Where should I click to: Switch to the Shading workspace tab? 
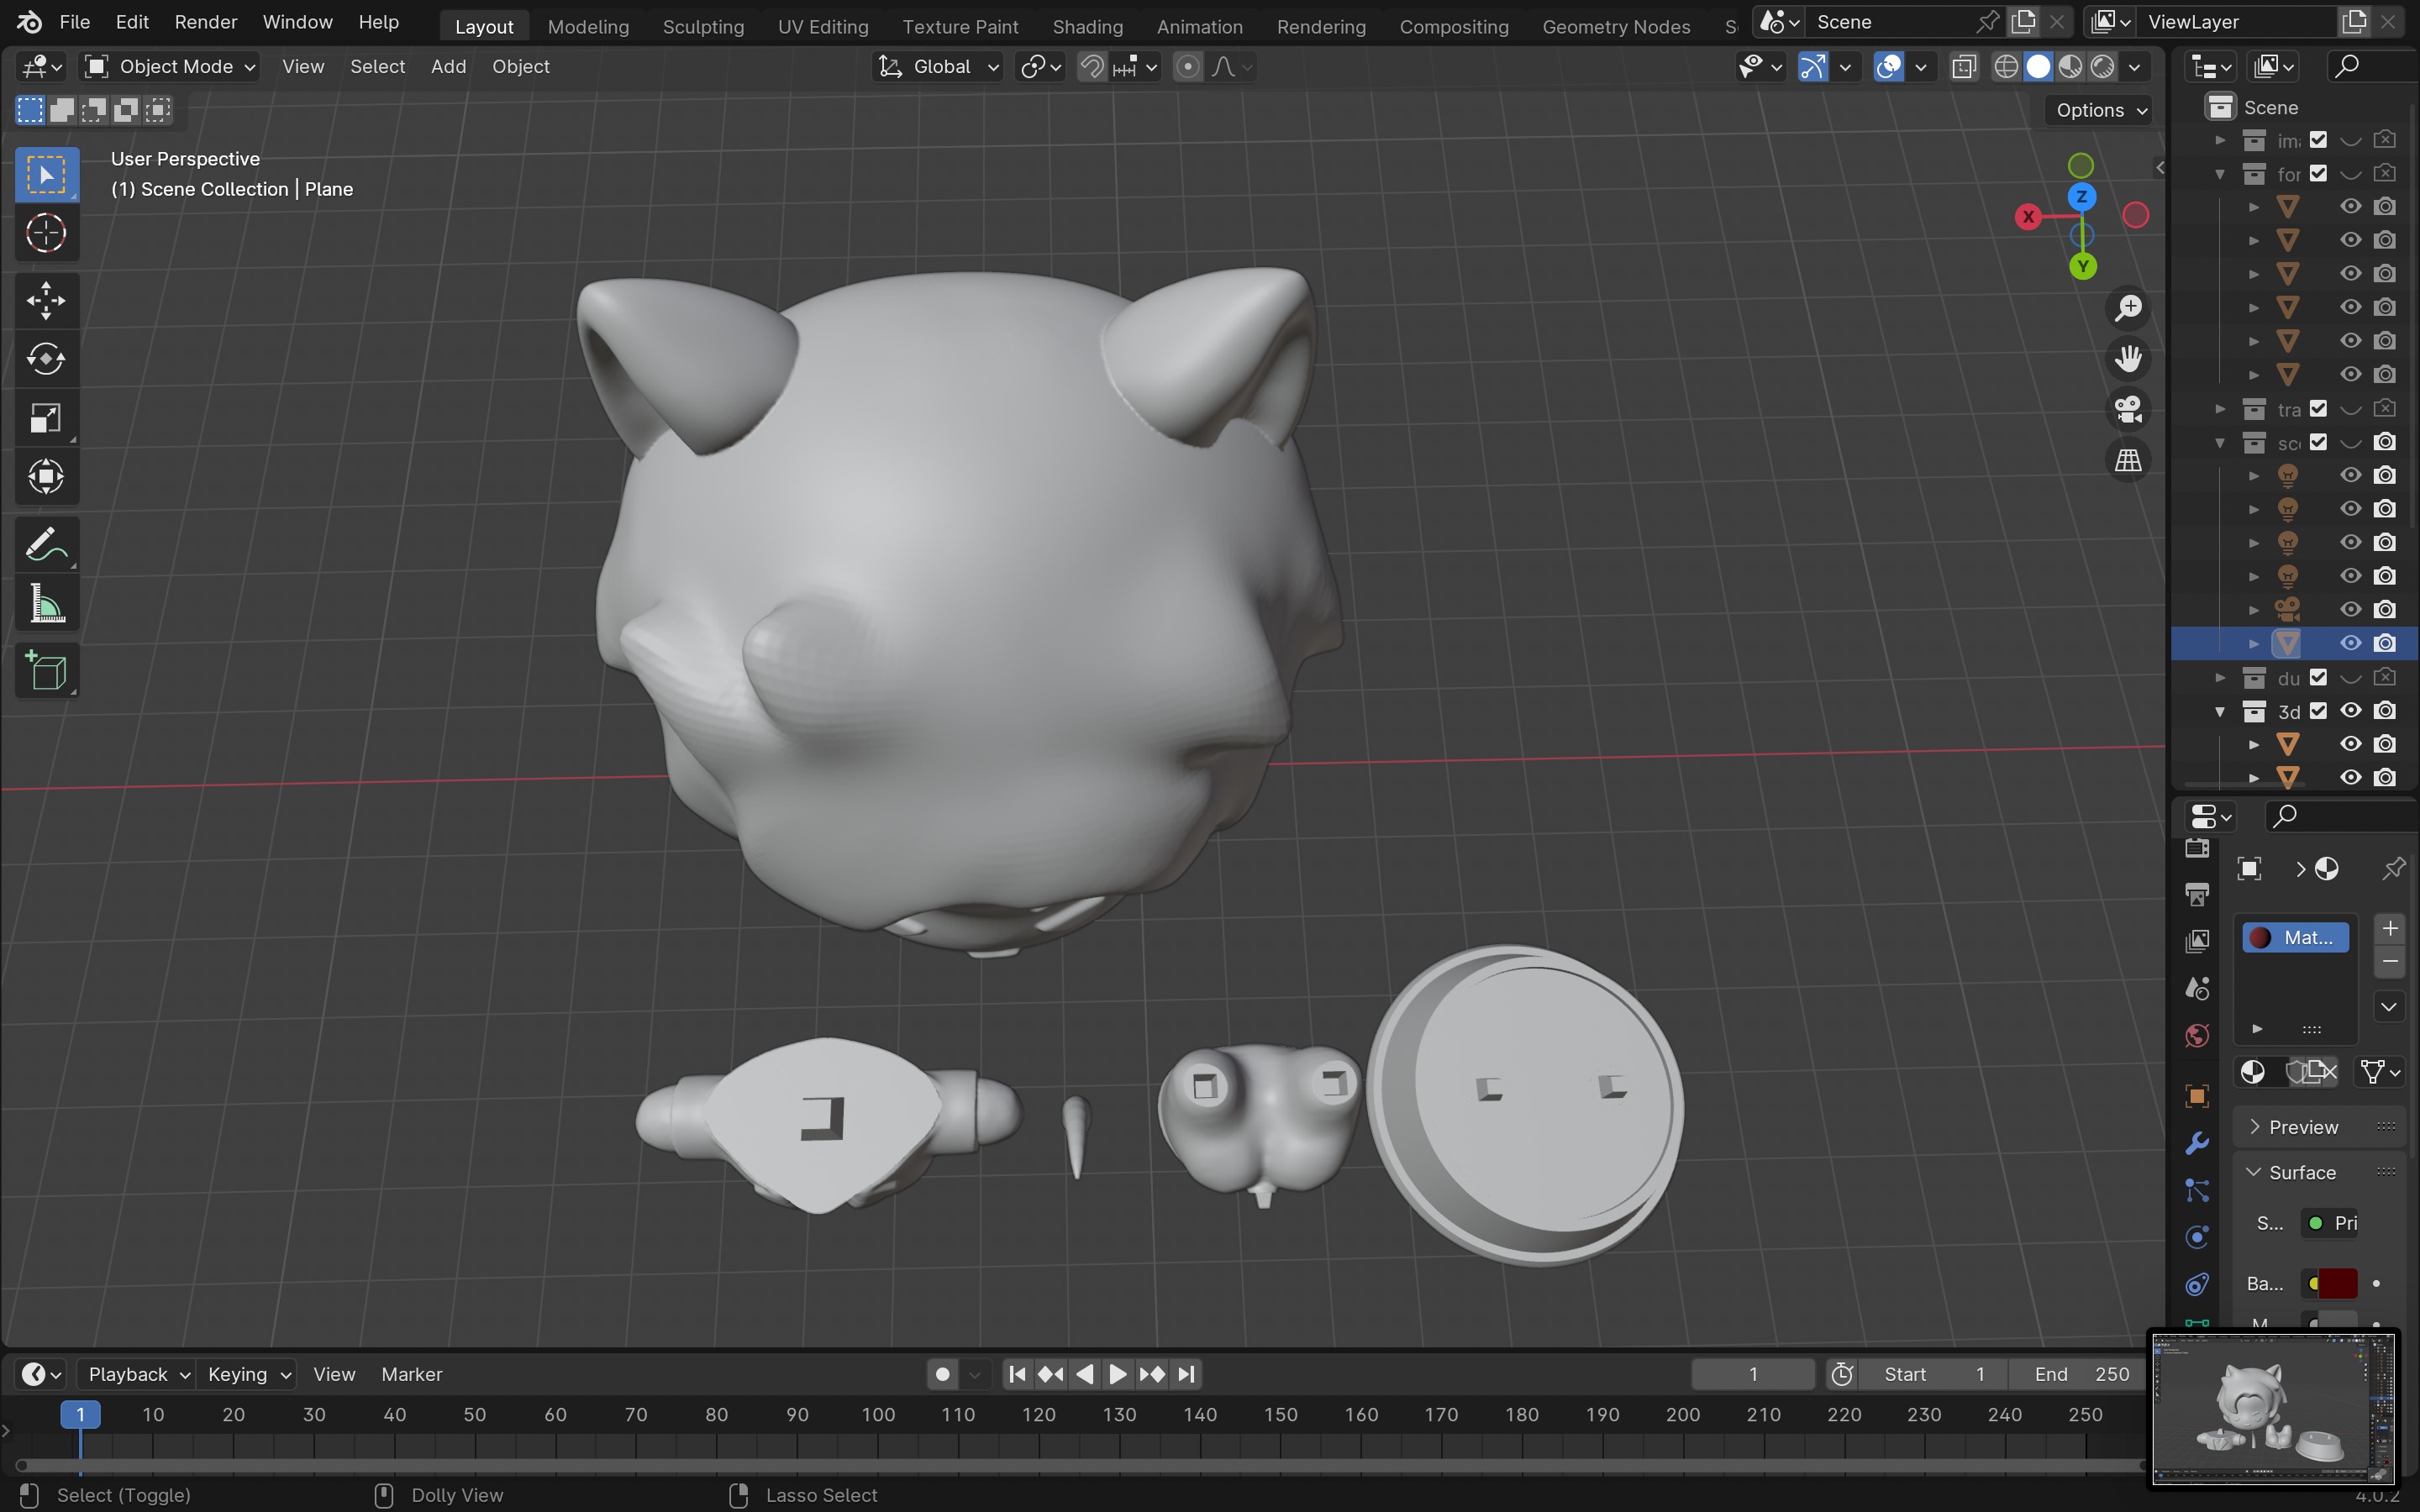[x=1087, y=26]
